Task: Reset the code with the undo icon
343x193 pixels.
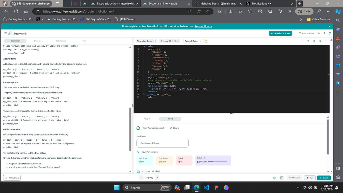Action: coord(308,41)
